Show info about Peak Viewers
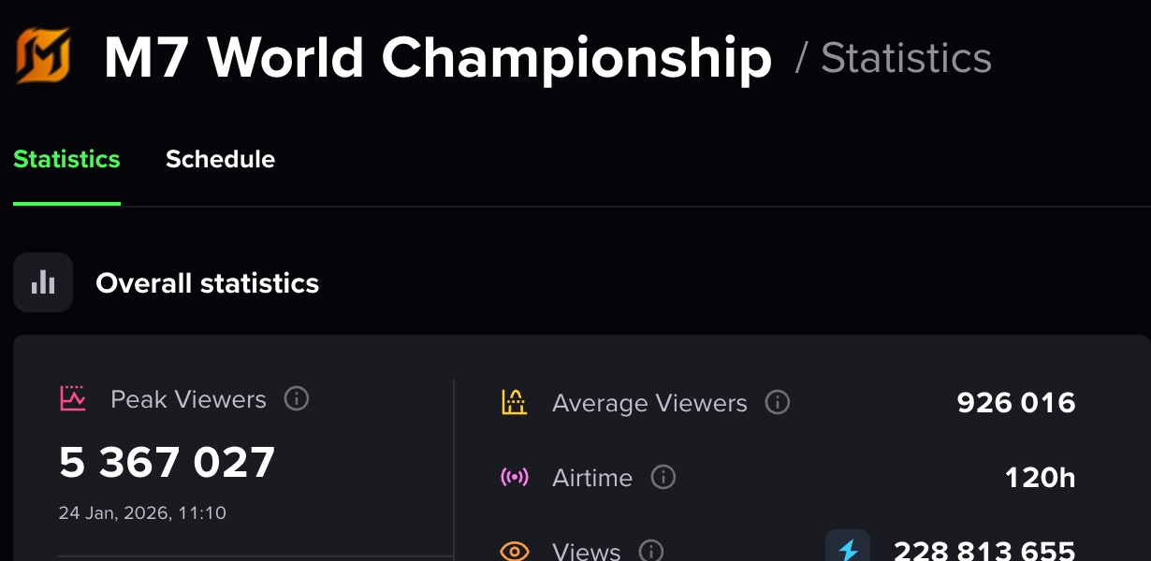This screenshot has width=1151, height=561. [x=297, y=399]
